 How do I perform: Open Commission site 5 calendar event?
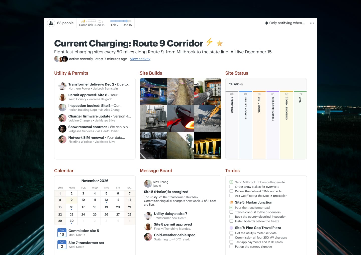point(84,231)
